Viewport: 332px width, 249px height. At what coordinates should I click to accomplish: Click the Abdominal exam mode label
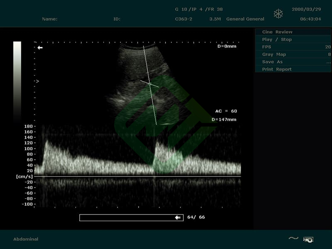26,239
